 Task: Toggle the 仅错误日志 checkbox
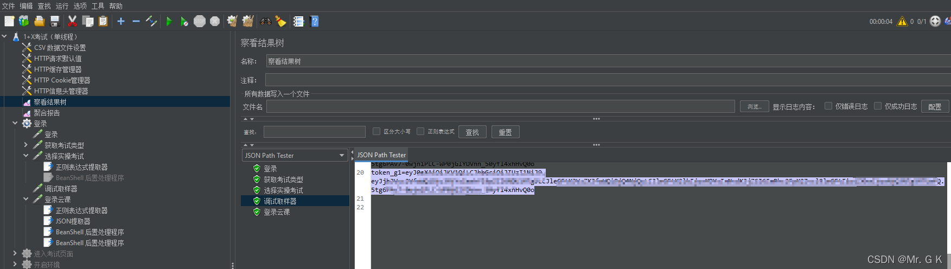[828, 106]
